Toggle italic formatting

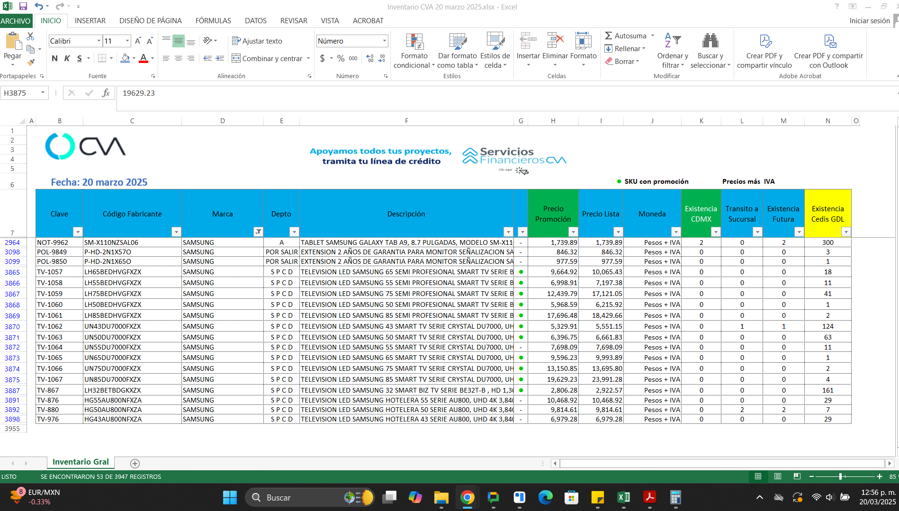pos(67,58)
